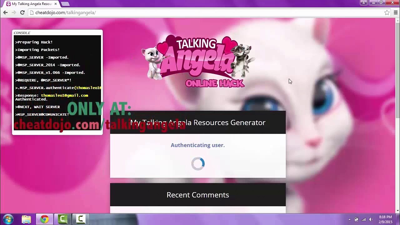Image resolution: width=400 pixels, height=225 pixels.
Task: Open File Explorer from the taskbar
Action: coord(27,219)
